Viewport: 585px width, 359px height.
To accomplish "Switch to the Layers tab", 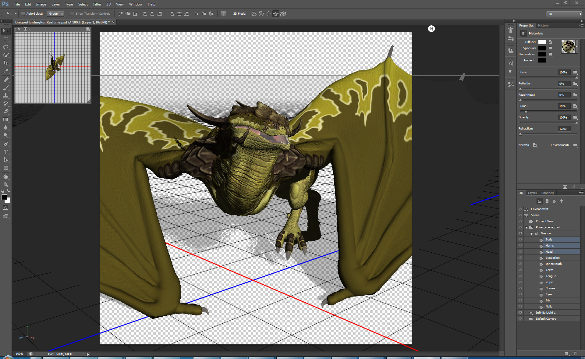I will click(532, 193).
